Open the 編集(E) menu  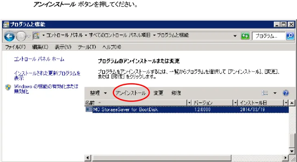(x=40, y=47)
